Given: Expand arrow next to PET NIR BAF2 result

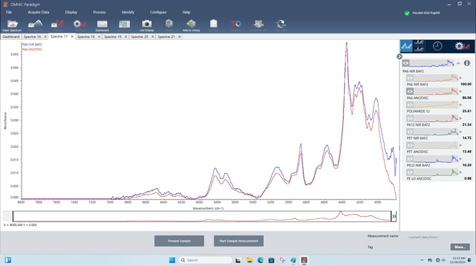Looking at the screenshot, I should pyautogui.click(x=461, y=132).
